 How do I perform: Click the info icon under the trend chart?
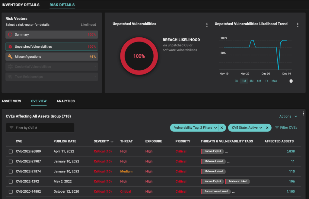pos(291,81)
